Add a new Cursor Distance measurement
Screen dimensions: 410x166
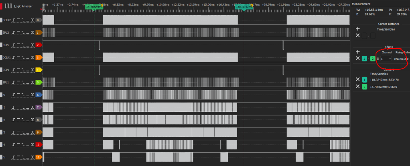click(x=358, y=29)
